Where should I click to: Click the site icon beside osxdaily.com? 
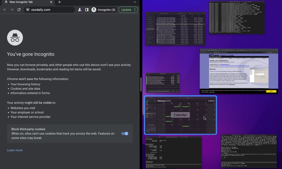[x=28, y=10]
